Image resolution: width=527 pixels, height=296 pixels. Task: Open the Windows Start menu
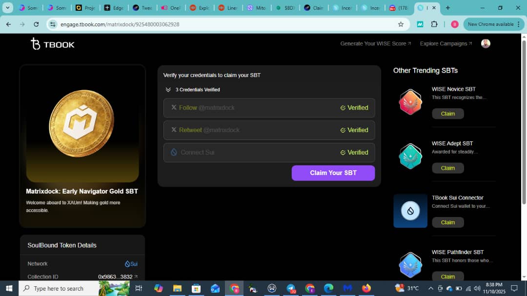pyautogui.click(x=9, y=288)
